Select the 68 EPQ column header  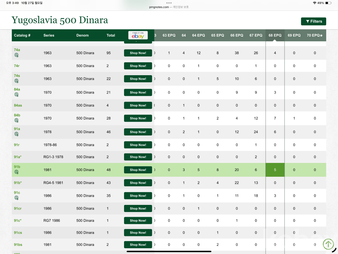275,35
